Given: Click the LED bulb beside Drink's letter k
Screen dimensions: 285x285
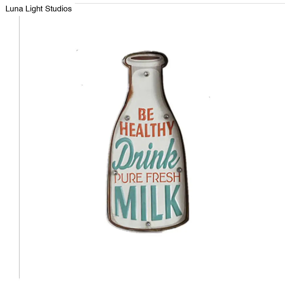Looking at the screenshot, I should [179, 170].
